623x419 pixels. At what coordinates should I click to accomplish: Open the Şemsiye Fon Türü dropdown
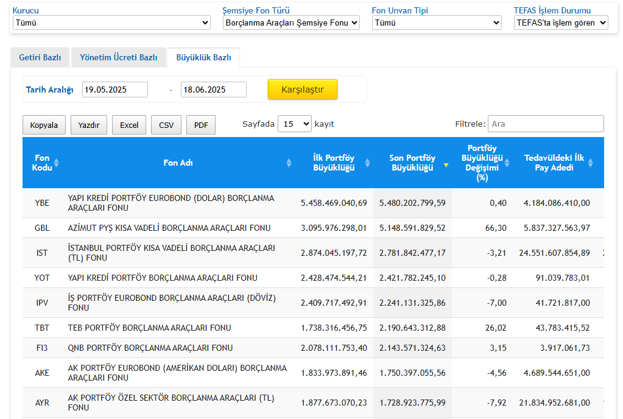(x=291, y=23)
